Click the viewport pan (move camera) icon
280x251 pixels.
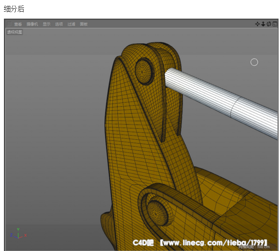257,24
